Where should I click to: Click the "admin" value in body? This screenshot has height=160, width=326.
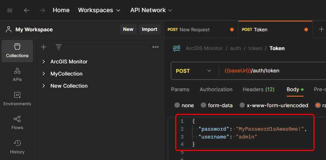(x=247, y=137)
